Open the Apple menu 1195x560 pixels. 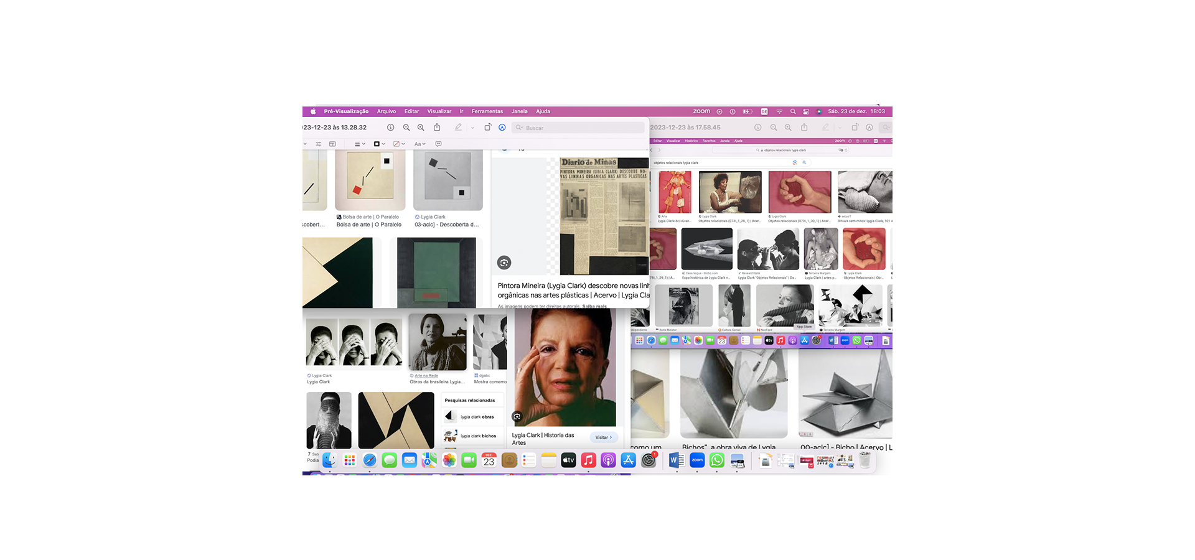(313, 111)
